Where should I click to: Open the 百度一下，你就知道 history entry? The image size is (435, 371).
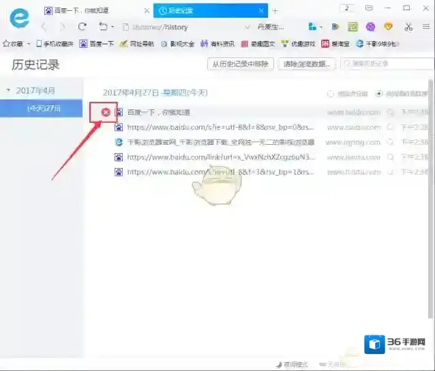click(x=159, y=112)
